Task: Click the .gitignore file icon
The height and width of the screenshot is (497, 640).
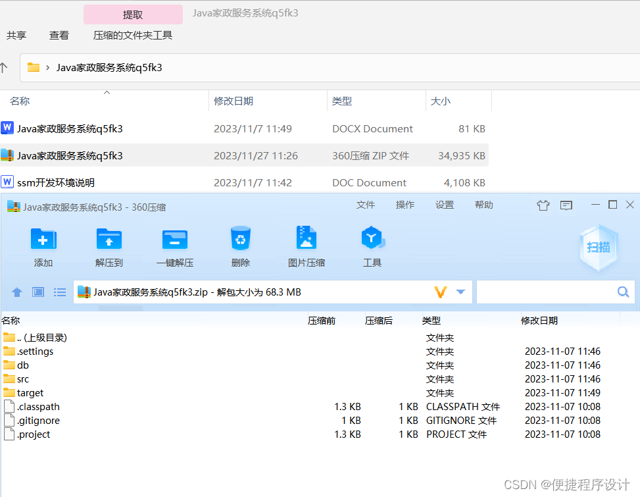Action: pos(9,421)
